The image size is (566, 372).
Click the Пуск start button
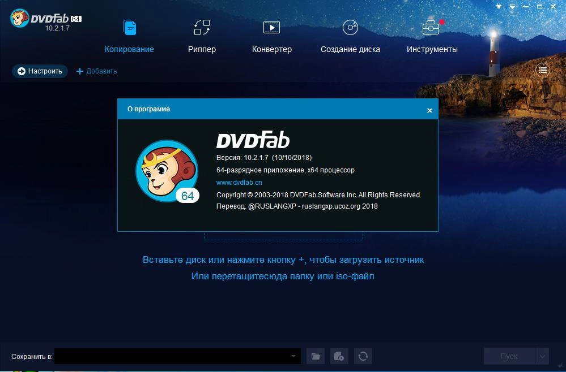(x=509, y=356)
